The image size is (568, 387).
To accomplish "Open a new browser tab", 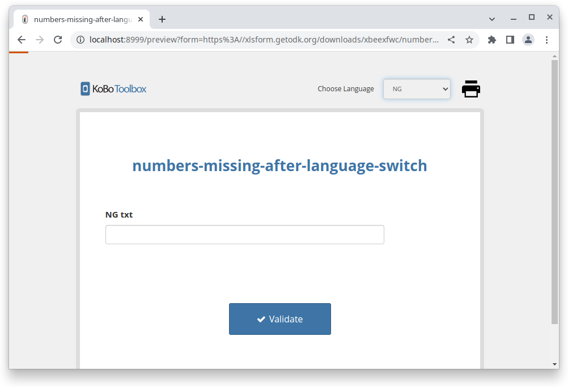I will [x=162, y=19].
